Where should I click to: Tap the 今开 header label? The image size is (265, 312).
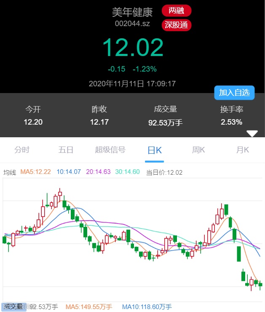point(33,109)
